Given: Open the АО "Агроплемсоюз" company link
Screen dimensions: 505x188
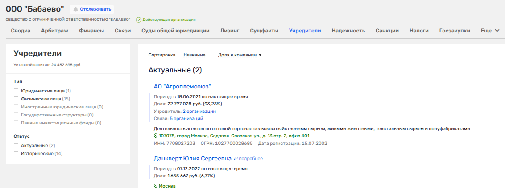Looking at the screenshot, I should tap(182, 86).
